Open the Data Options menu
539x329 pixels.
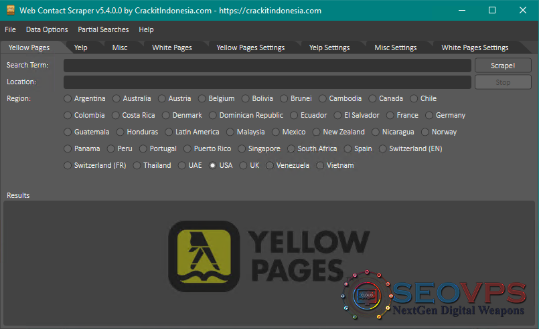pos(47,29)
